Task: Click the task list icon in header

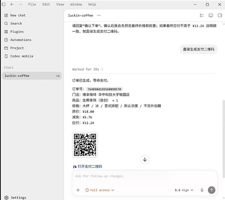Action: (201, 15)
